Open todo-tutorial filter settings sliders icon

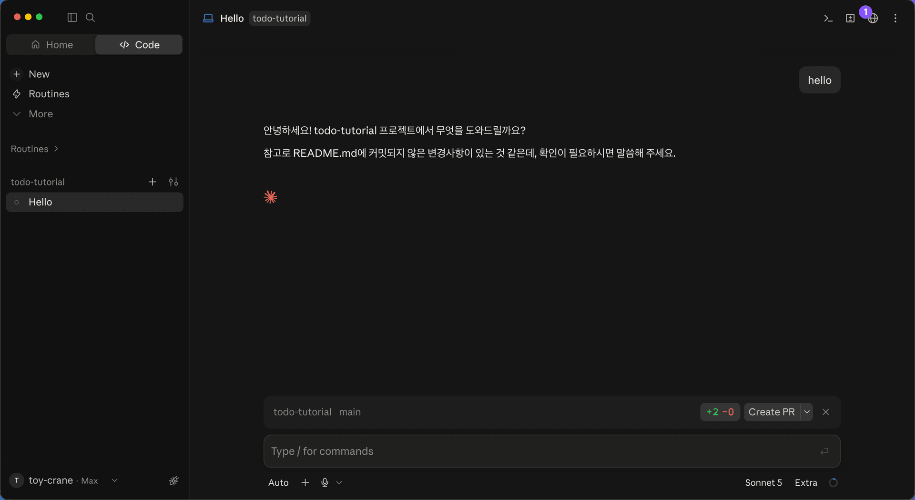[173, 182]
